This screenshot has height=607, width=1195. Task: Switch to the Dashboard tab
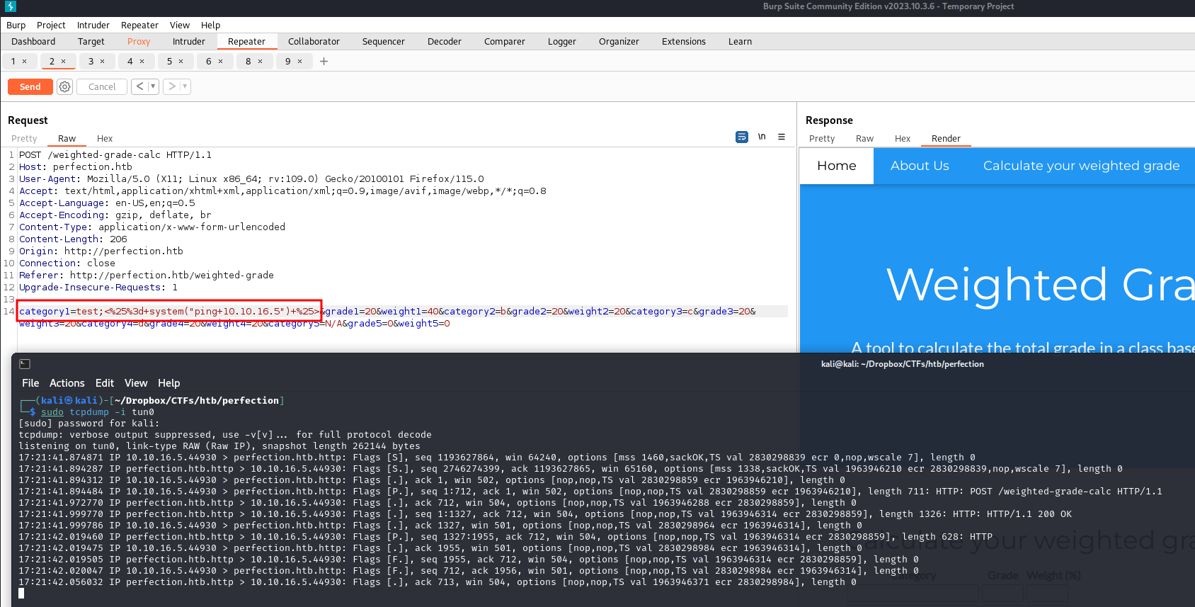[33, 42]
